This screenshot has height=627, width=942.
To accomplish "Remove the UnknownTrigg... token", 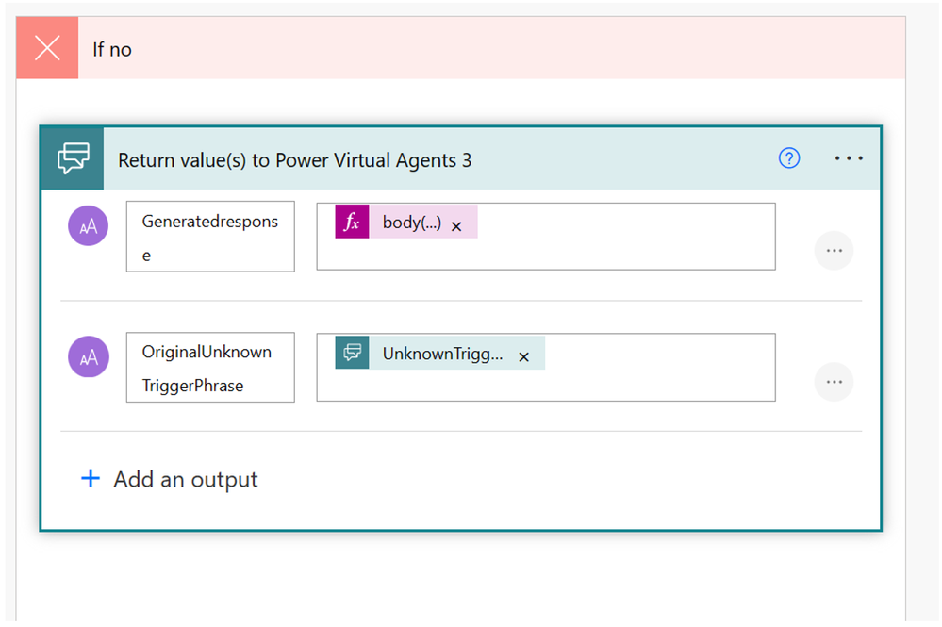I will pyautogui.click(x=524, y=356).
